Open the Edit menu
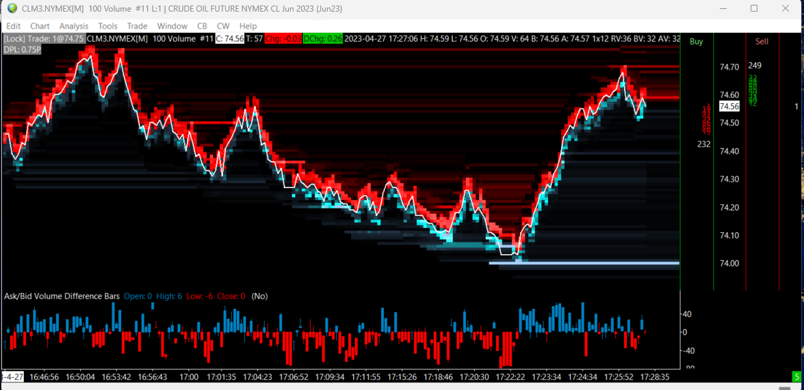Viewport: 804px width, 390px height. coord(14,26)
